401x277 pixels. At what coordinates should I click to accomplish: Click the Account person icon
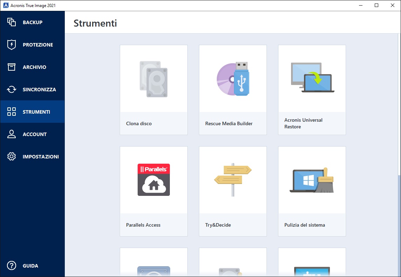point(12,134)
